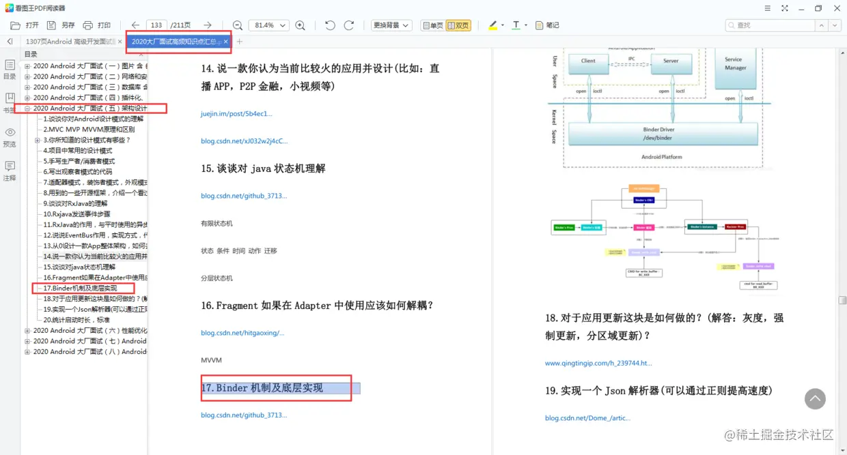
Task: Switch to double page (双页) view
Action: (x=458, y=25)
